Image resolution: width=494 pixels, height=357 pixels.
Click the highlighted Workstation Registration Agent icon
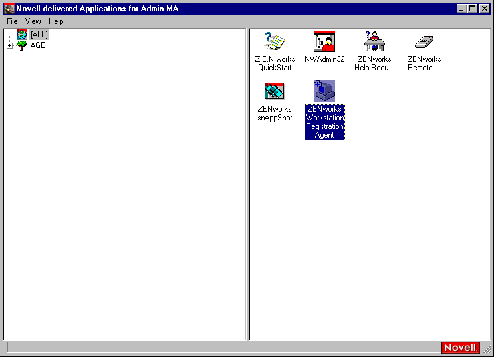(324, 91)
